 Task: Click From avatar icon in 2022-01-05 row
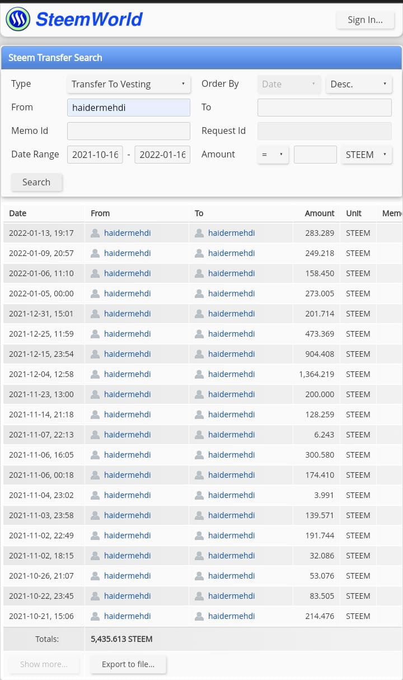click(95, 294)
